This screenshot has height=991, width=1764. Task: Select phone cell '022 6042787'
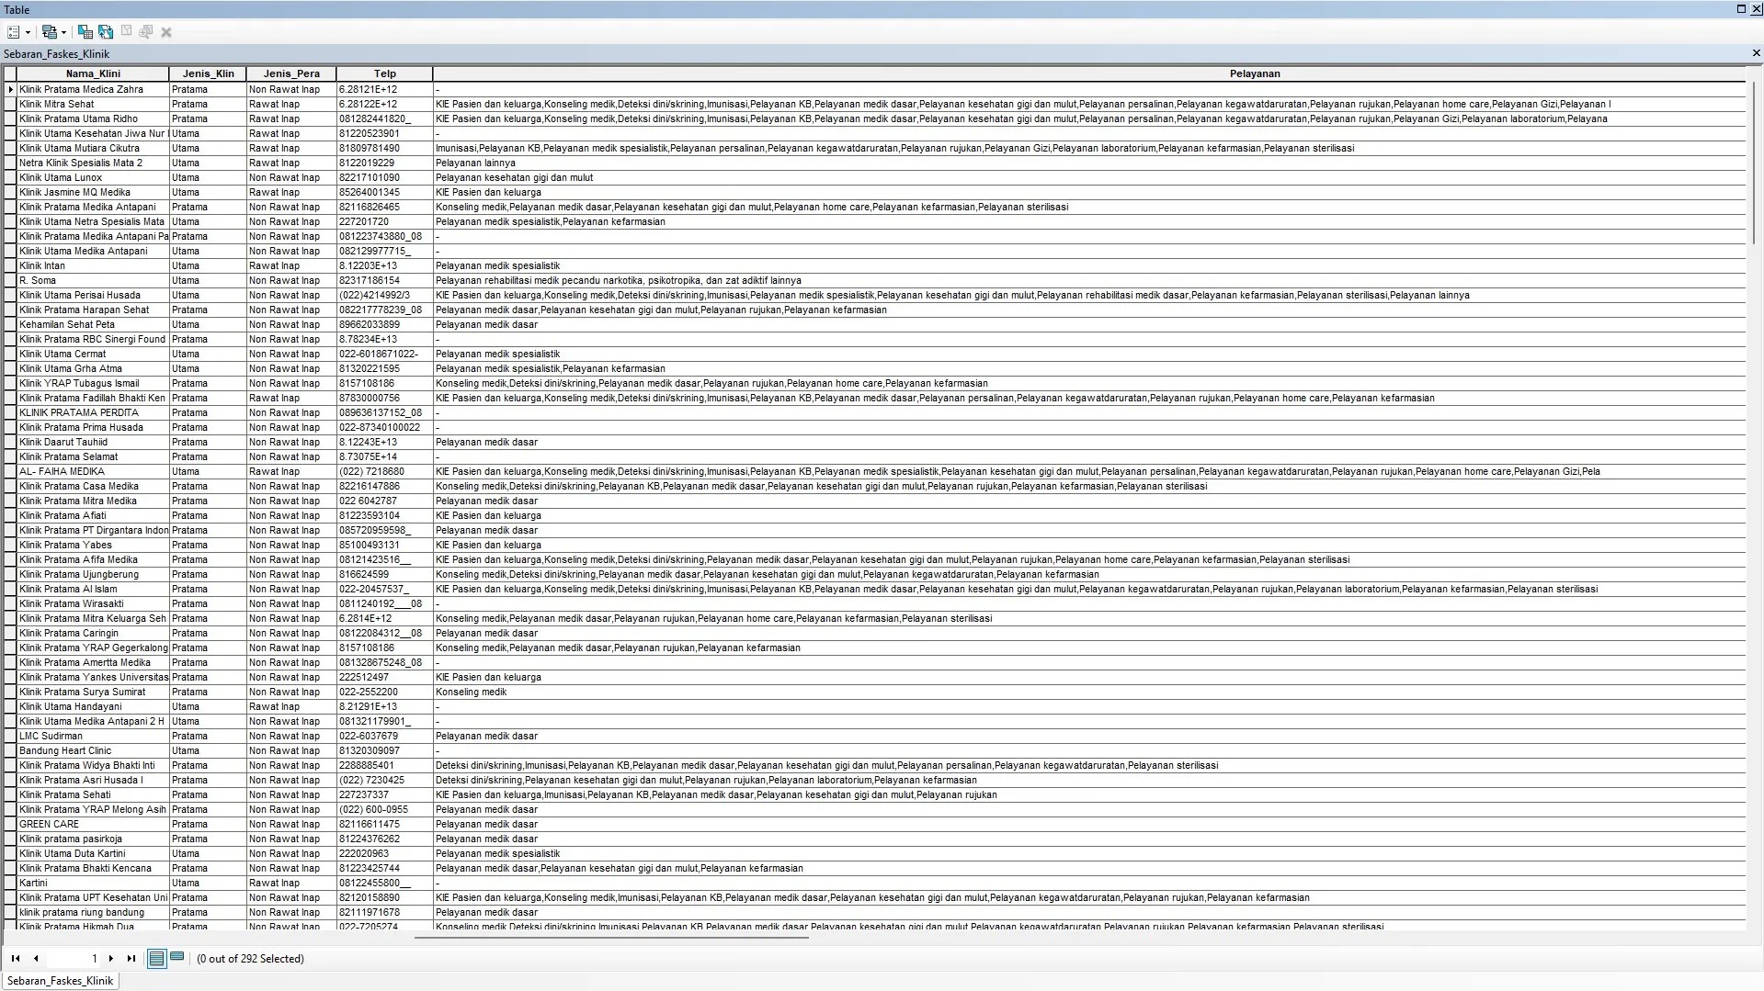tap(385, 501)
